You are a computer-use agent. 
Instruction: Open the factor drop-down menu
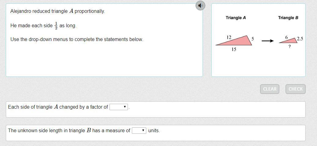point(119,107)
